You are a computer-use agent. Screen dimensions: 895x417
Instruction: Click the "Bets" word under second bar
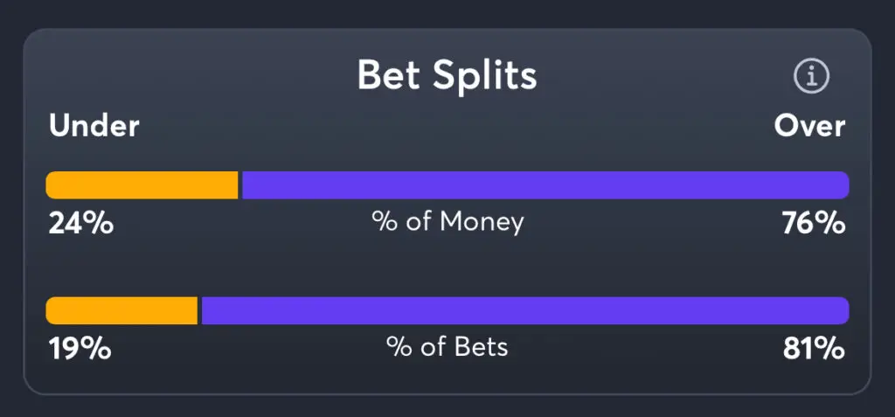point(481,347)
